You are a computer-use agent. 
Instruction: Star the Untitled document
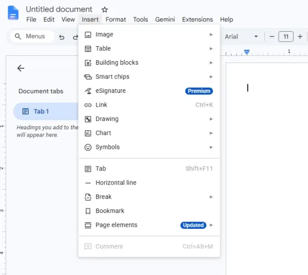point(105,10)
